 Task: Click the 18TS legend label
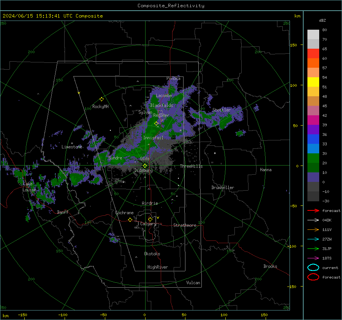pyautogui.click(x=327, y=258)
